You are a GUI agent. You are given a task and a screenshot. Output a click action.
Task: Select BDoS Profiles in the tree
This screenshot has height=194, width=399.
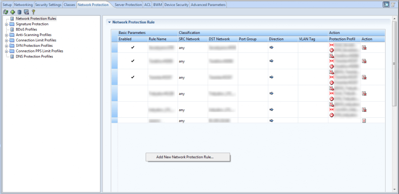click(26, 29)
